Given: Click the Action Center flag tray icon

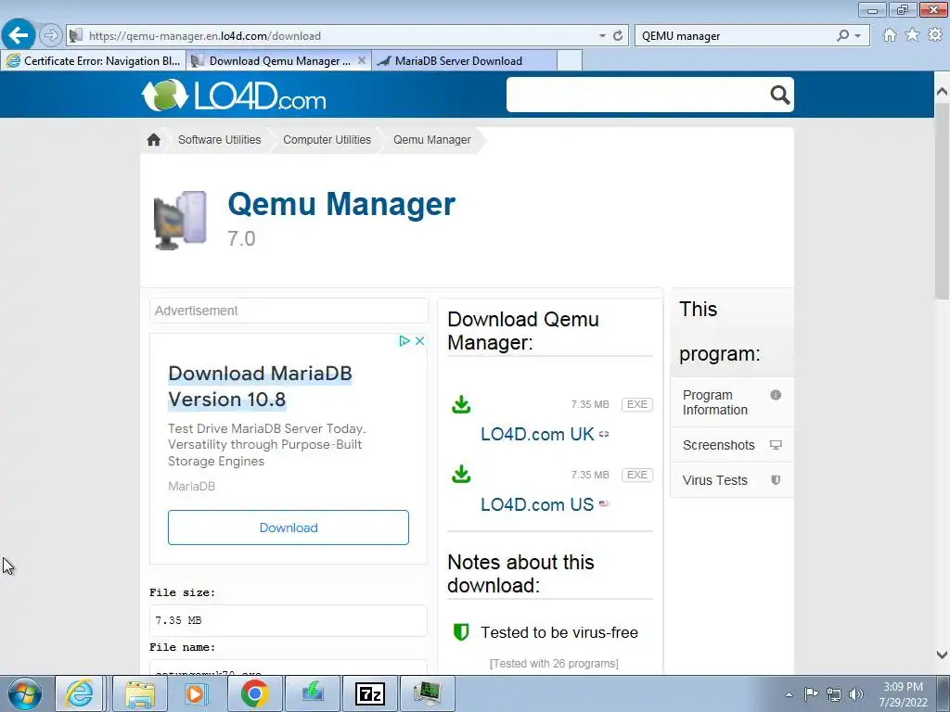Looking at the screenshot, I should tap(811, 694).
